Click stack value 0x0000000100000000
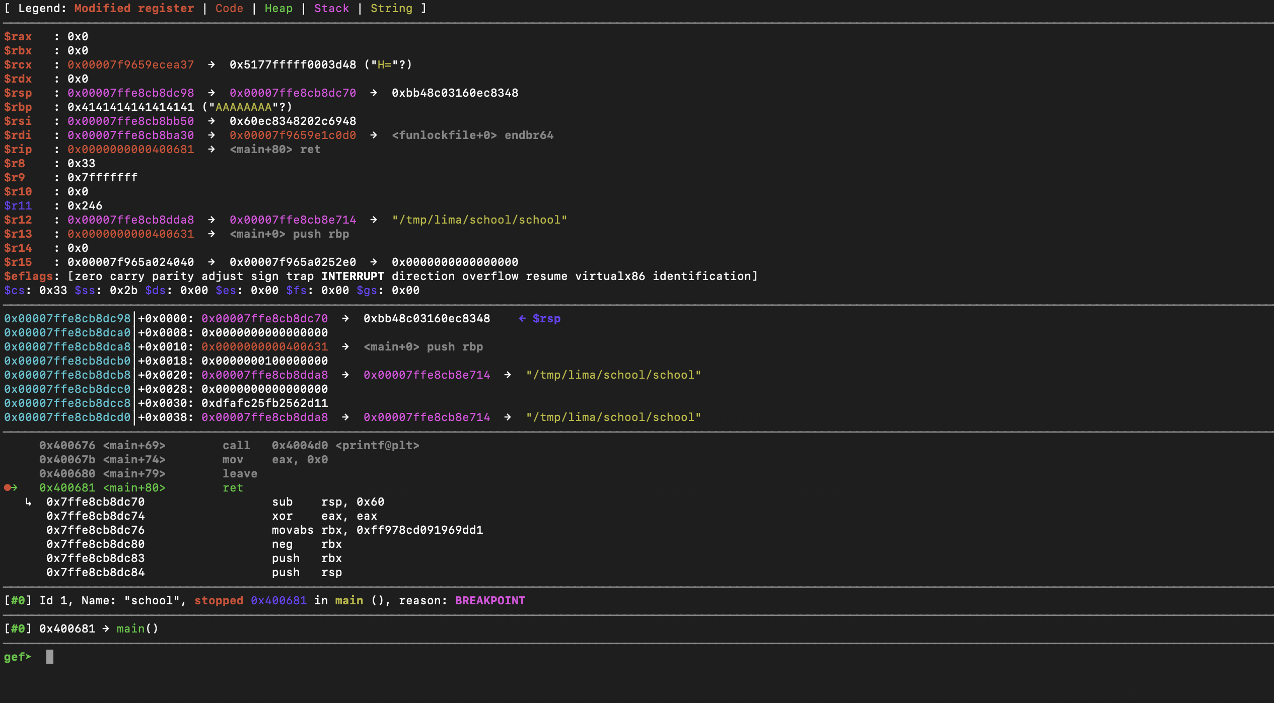This screenshot has width=1274, height=703. pos(264,361)
